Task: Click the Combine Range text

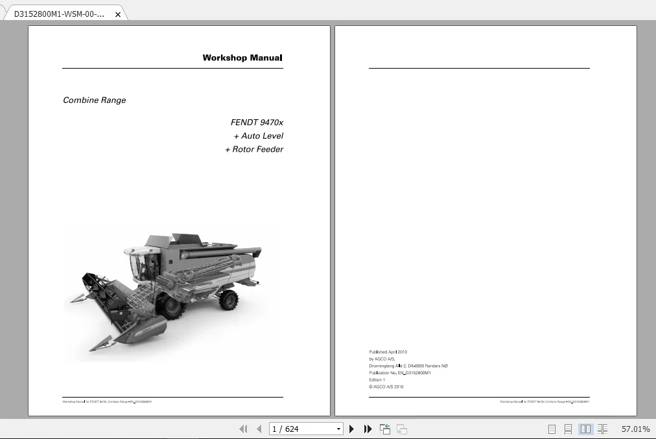Action: (94, 100)
